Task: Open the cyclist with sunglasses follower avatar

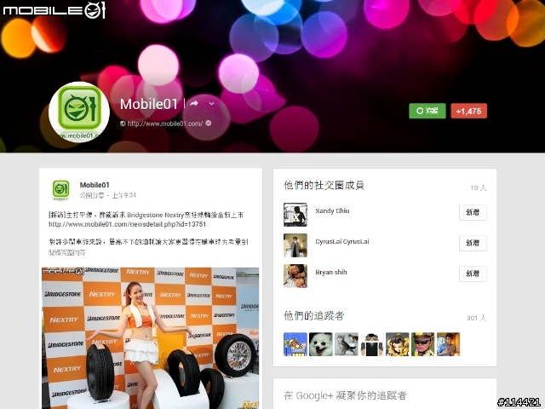Action: (x=422, y=344)
